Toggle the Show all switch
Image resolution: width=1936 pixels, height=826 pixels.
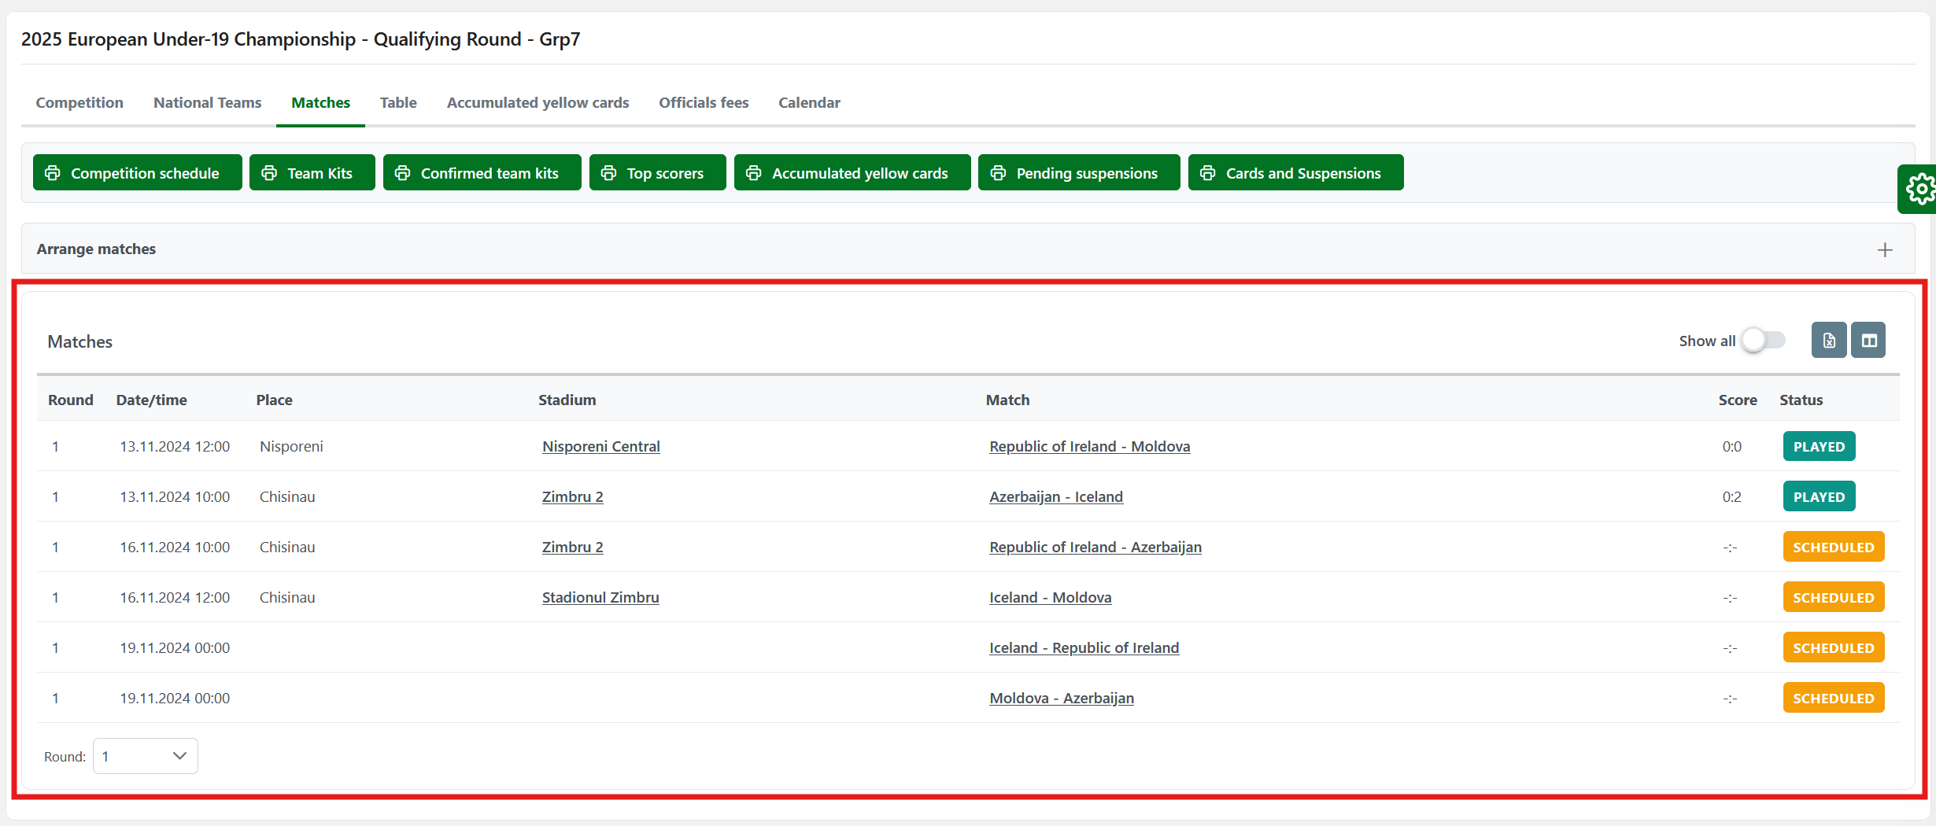coord(1764,341)
